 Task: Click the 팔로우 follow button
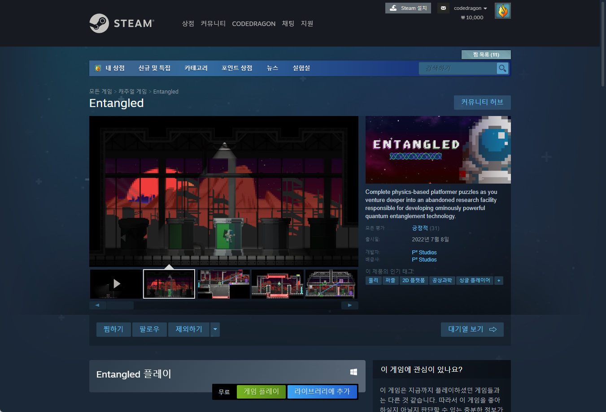149,330
